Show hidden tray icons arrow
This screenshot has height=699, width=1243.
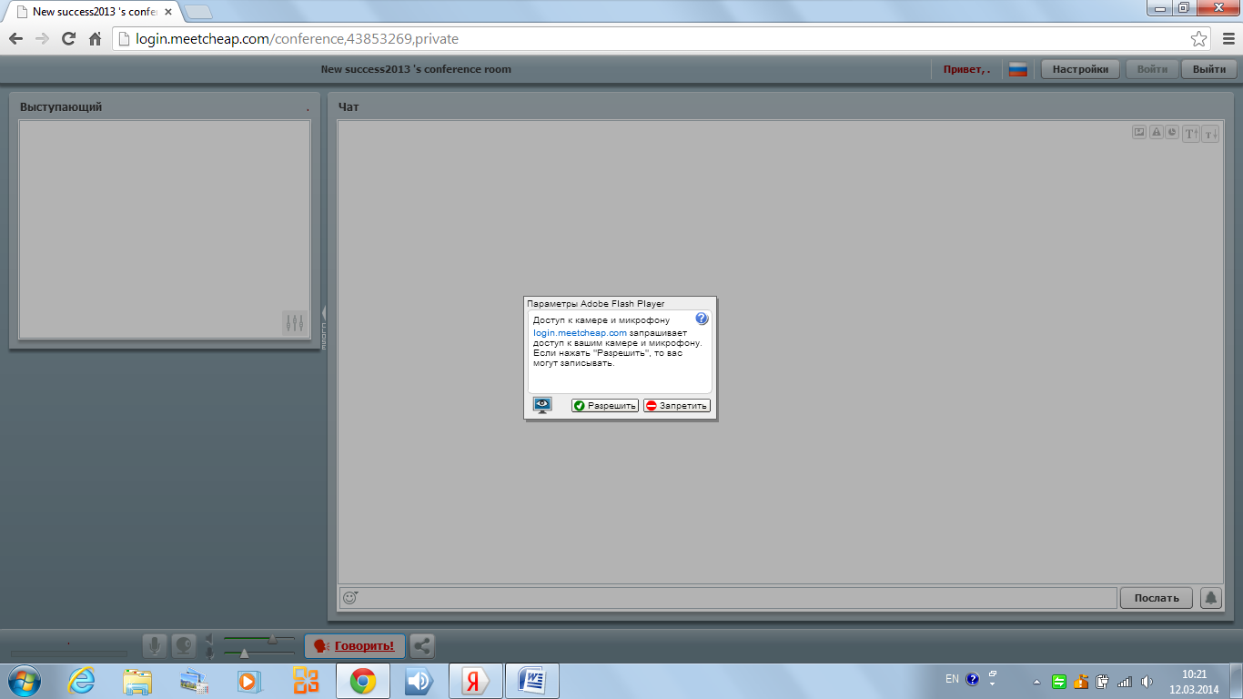[1036, 681]
